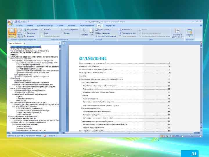Open the round Office button menu

[x=10, y=23]
